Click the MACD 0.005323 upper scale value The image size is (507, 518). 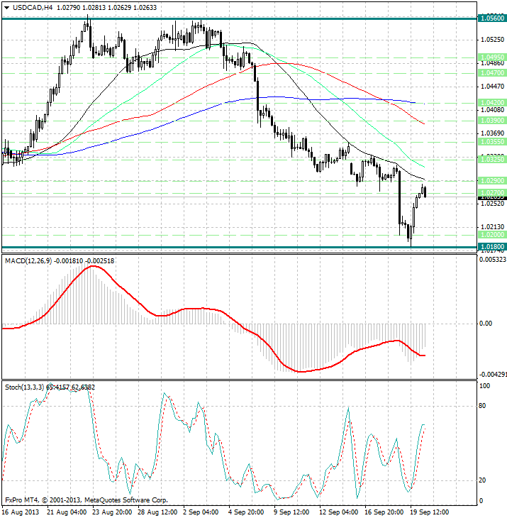(x=493, y=260)
